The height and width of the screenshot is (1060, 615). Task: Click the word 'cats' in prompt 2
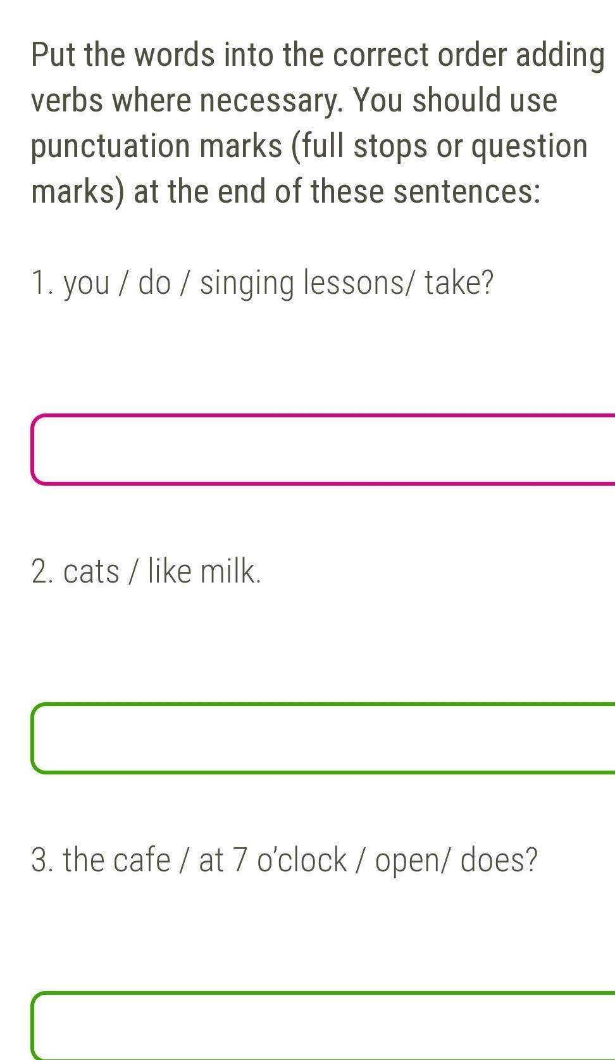coord(92,572)
